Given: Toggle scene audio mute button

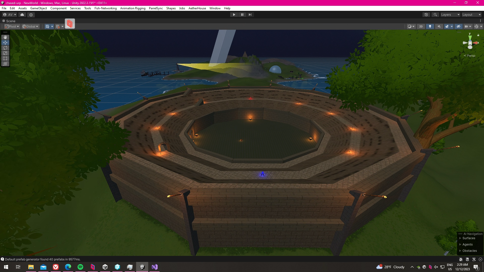Looking at the screenshot, I should click(x=439, y=26).
